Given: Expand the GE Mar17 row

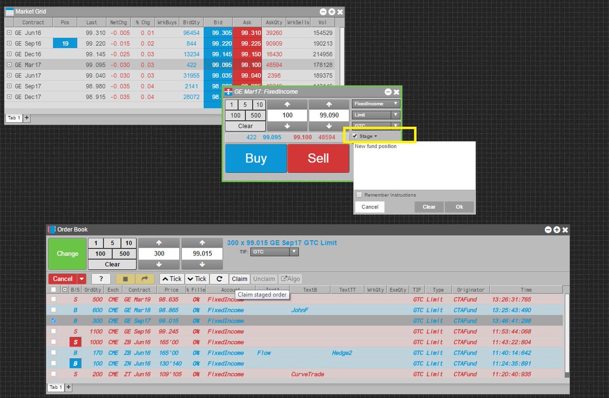Looking at the screenshot, I should click(9, 65).
